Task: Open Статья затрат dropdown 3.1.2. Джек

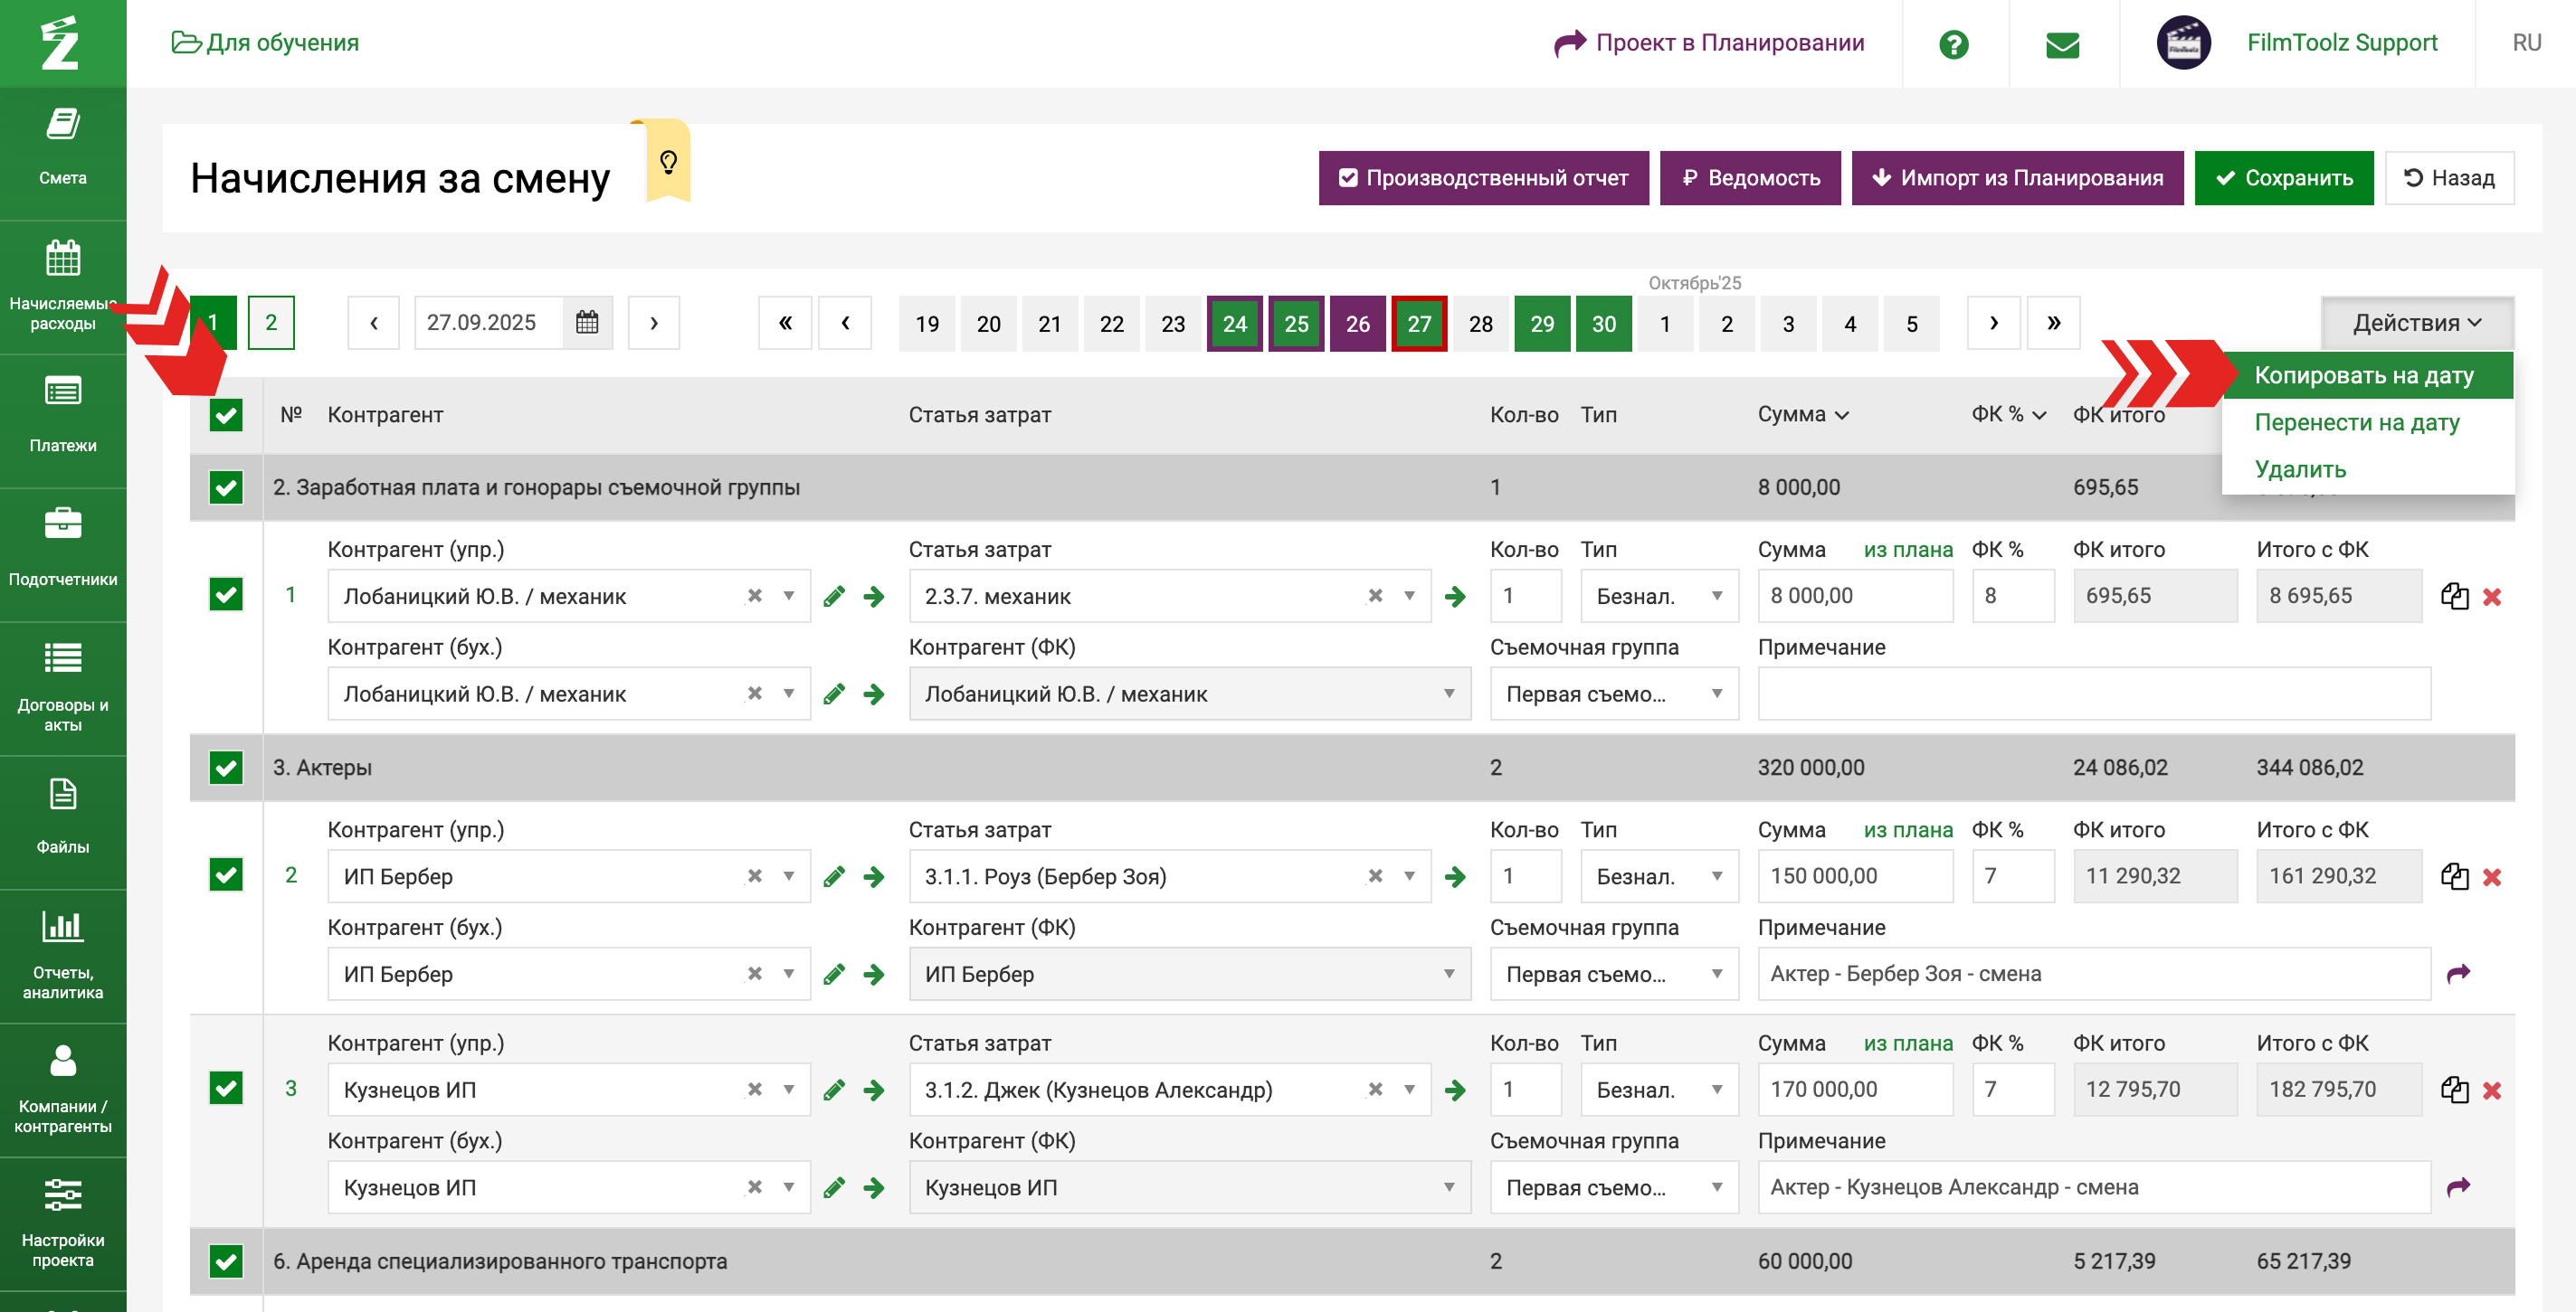Action: tap(1408, 1090)
